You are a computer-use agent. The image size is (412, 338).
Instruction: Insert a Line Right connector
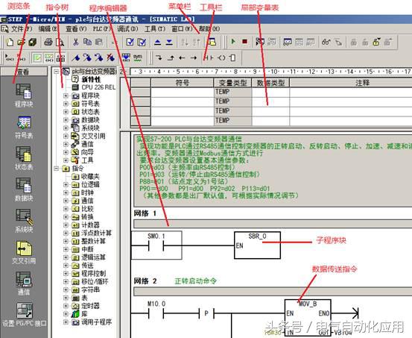coord(194,57)
